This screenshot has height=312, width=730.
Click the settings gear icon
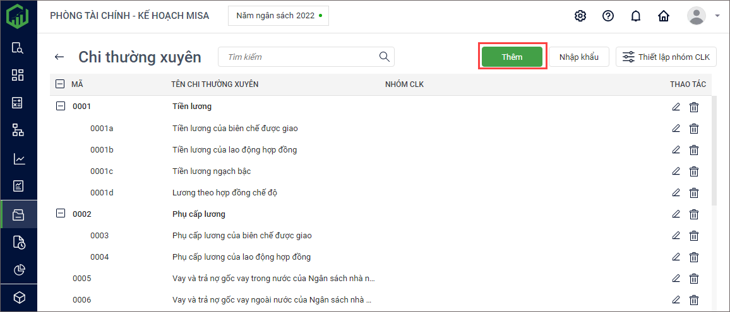[x=580, y=16]
